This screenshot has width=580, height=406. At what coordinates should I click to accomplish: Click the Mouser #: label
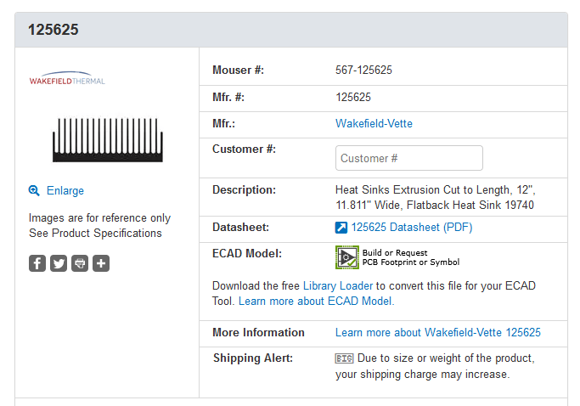[x=238, y=70]
